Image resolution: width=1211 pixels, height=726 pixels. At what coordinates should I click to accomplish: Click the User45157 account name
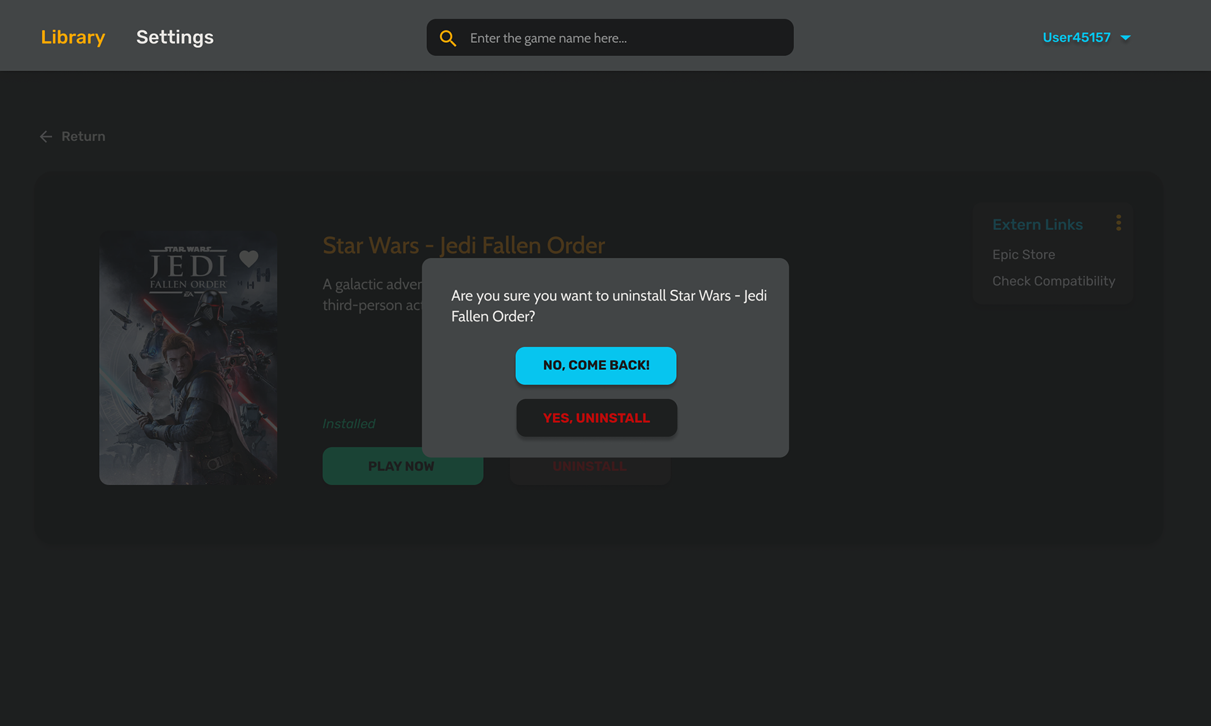tap(1076, 37)
